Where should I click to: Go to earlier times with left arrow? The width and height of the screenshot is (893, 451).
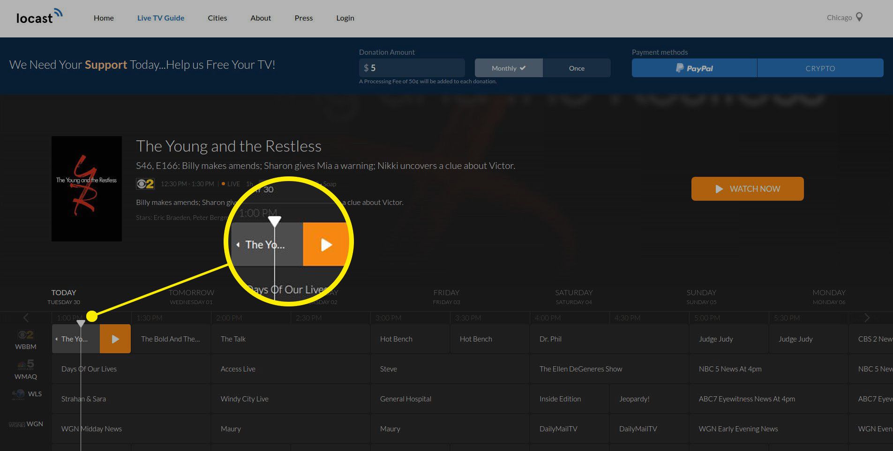click(x=26, y=318)
